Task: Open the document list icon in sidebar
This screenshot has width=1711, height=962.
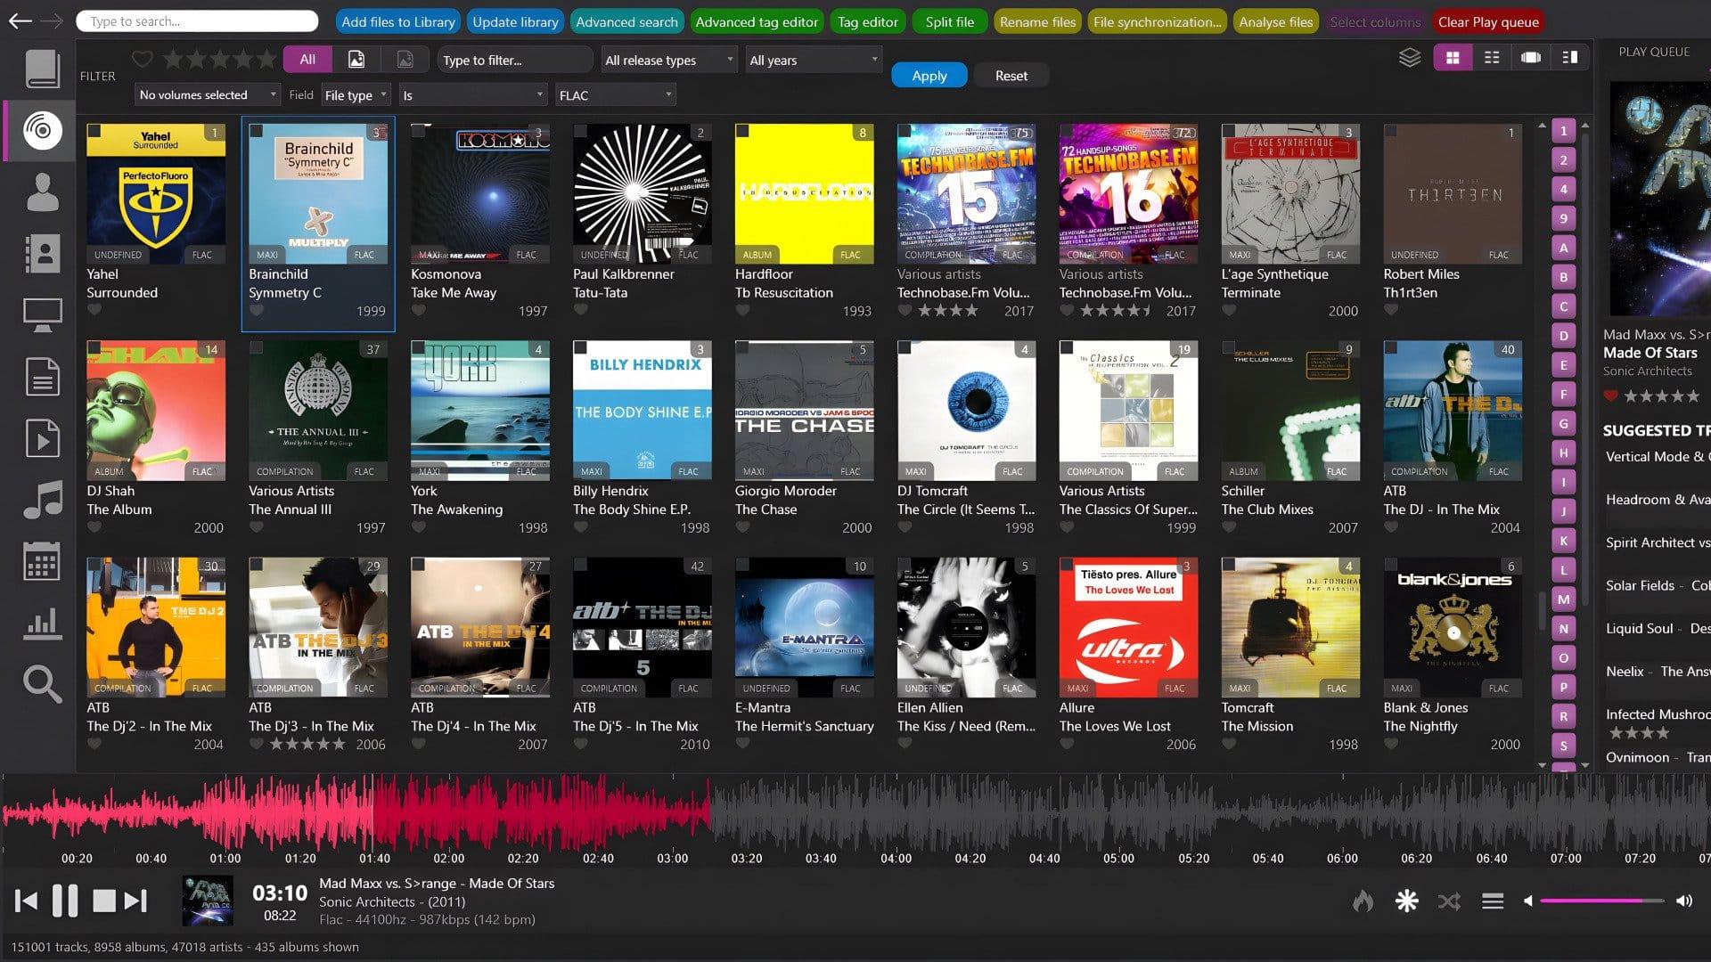Action: coord(42,377)
